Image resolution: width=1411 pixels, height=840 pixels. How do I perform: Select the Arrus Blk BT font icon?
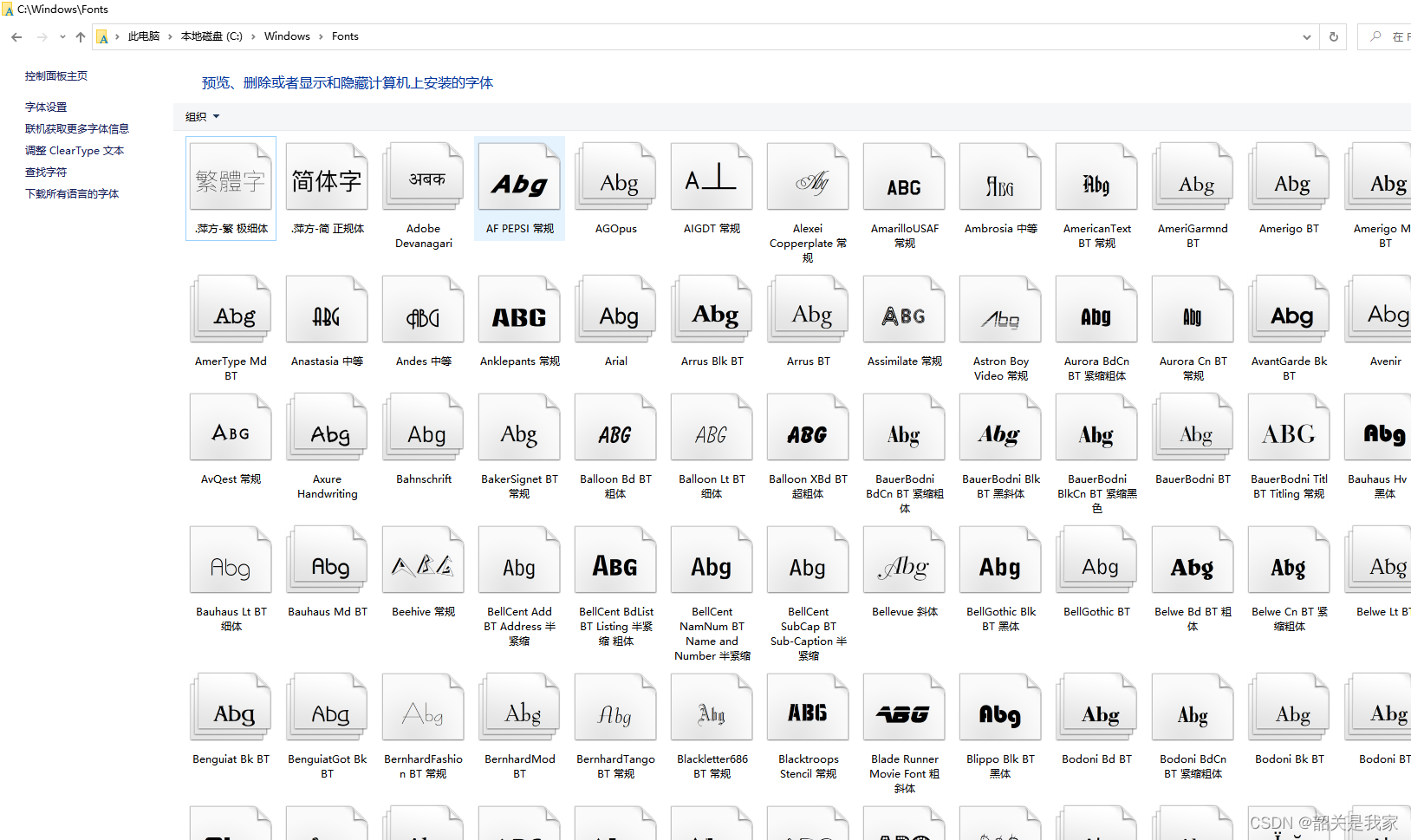click(x=712, y=309)
